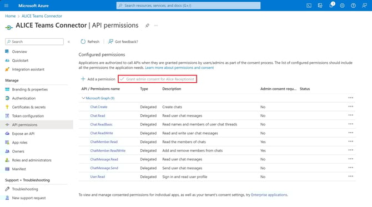Click the ALICE Teams Connector app icon

coord(9,28)
